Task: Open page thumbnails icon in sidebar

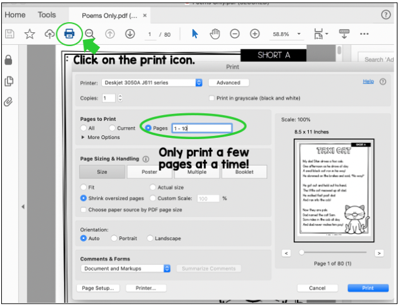Action: [x=9, y=81]
